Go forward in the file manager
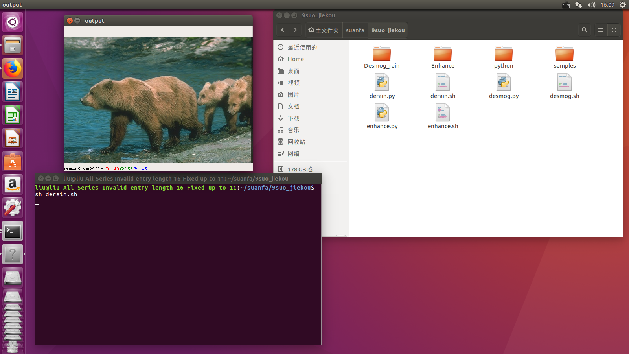 click(x=295, y=30)
